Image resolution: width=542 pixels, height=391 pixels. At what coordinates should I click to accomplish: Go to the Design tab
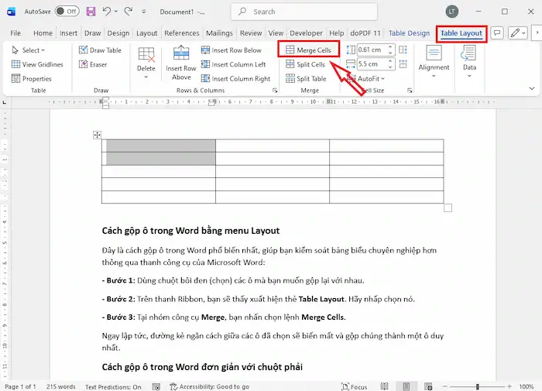click(118, 33)
